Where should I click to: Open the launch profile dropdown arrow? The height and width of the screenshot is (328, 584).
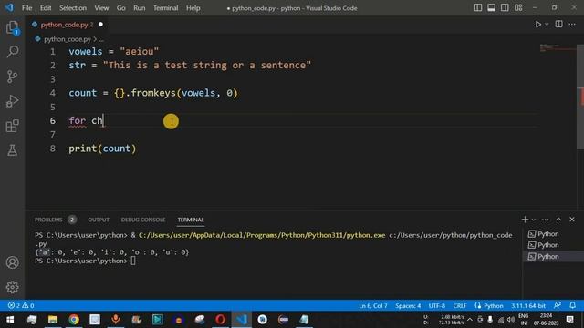534,220
